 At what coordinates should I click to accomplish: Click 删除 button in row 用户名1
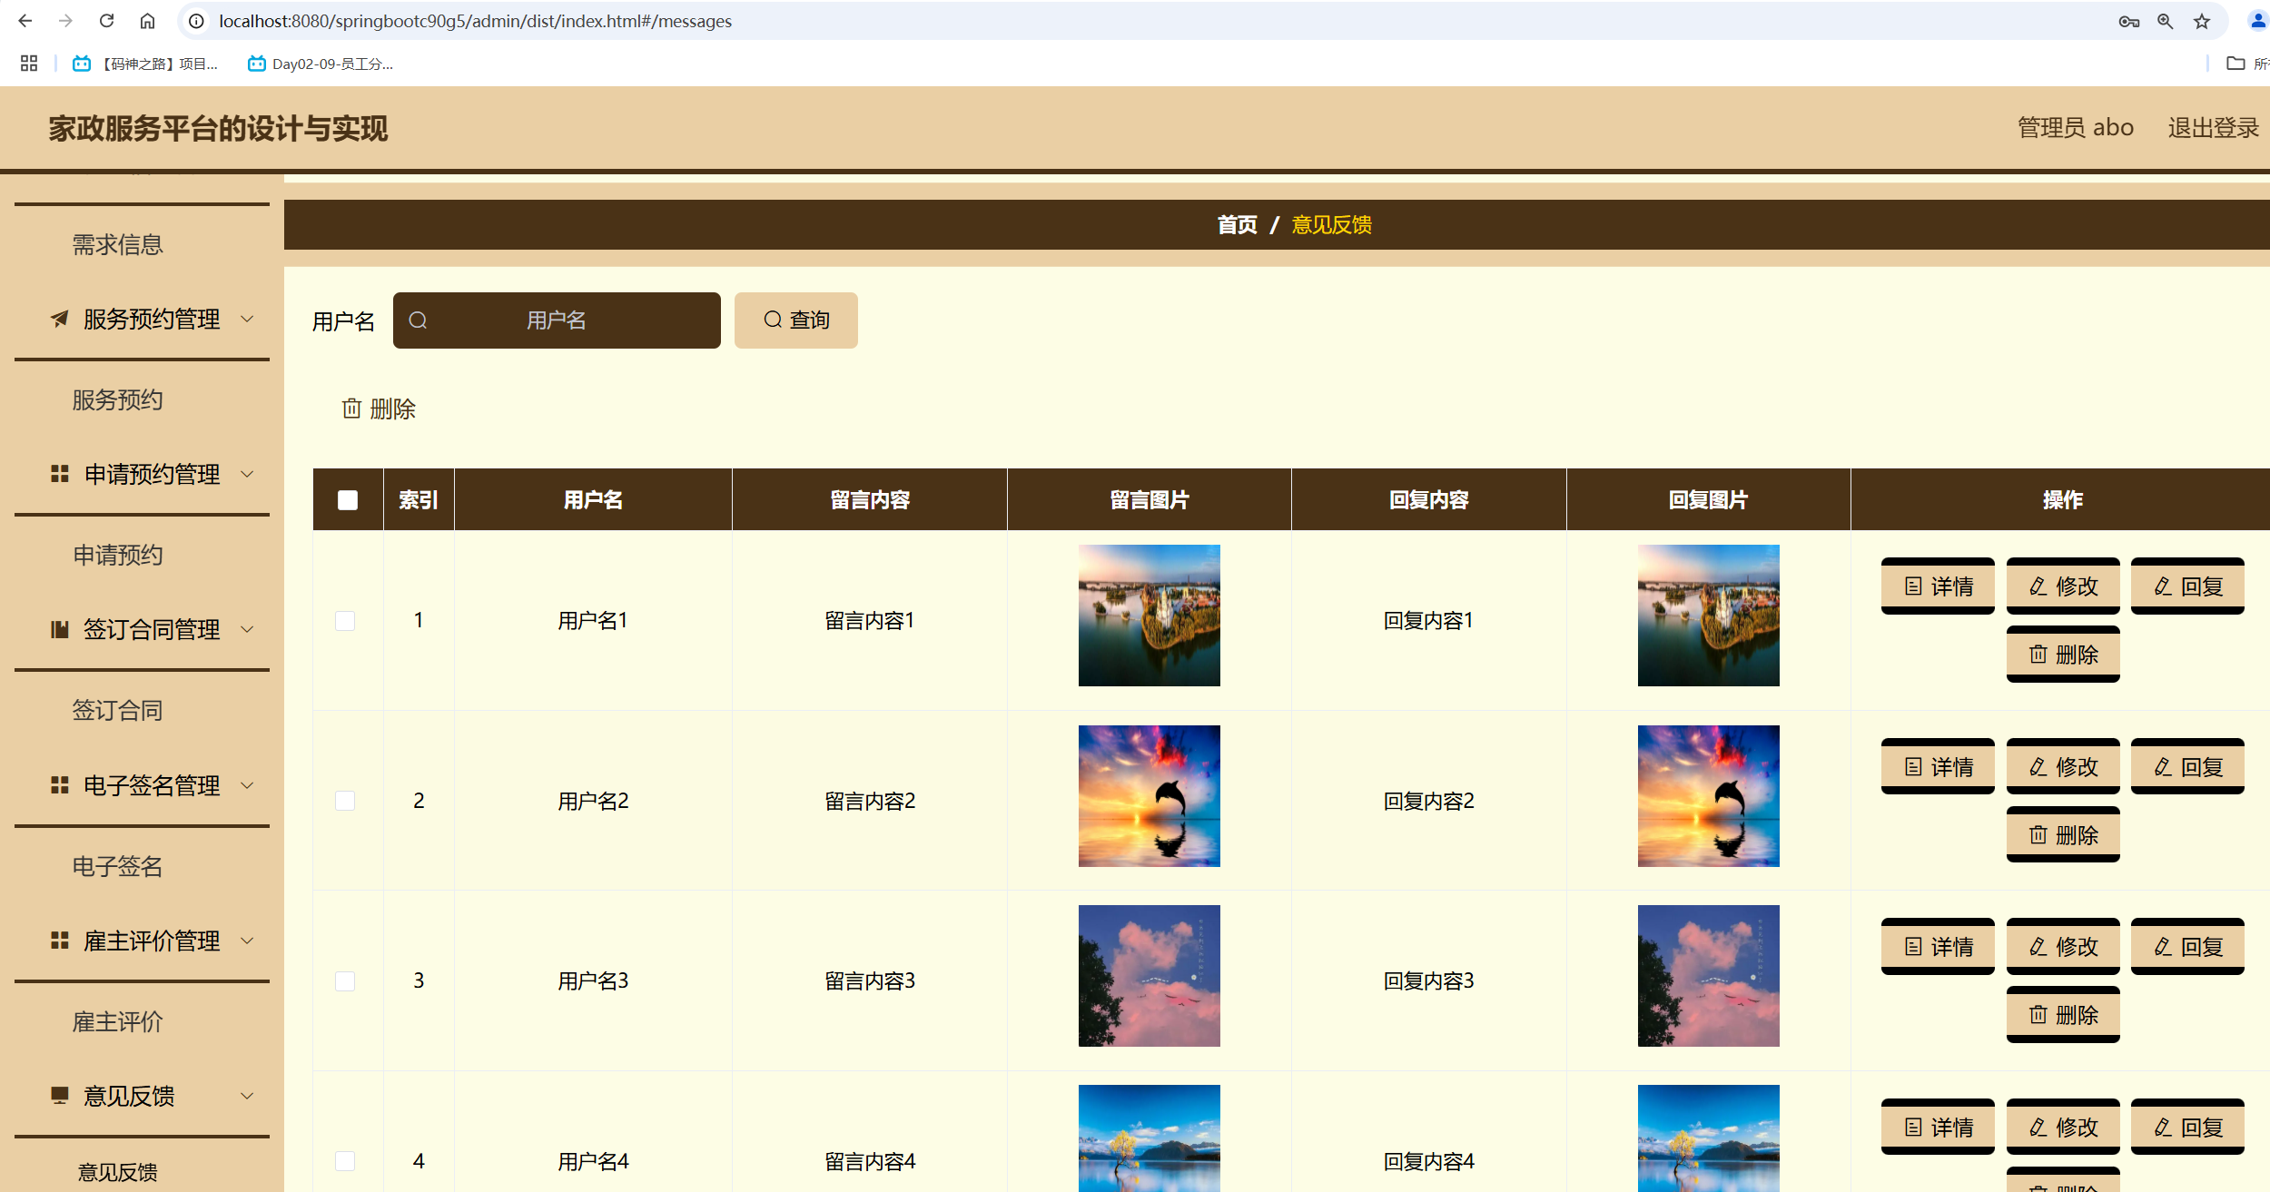coord(2063,655)
